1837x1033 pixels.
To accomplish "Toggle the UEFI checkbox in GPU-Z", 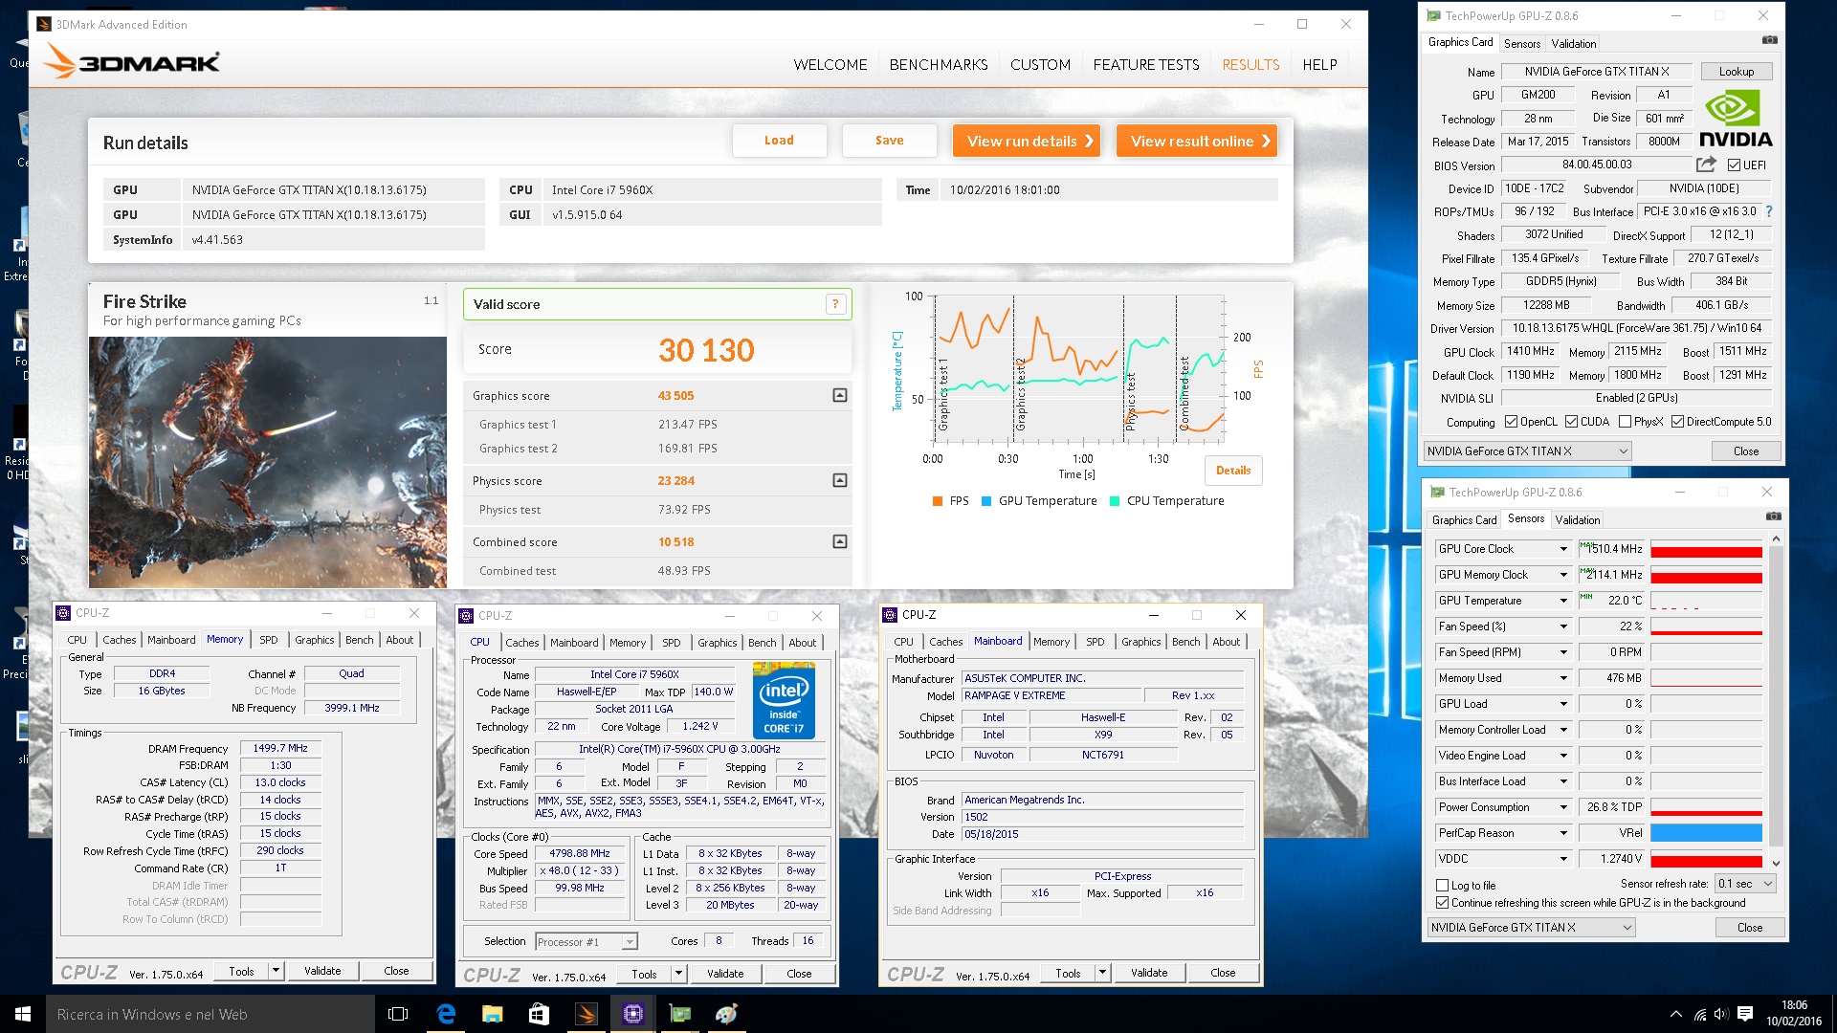I will 1733,165.
